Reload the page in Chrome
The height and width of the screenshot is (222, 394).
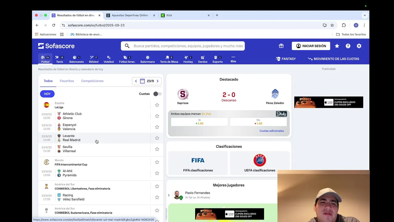54,25
